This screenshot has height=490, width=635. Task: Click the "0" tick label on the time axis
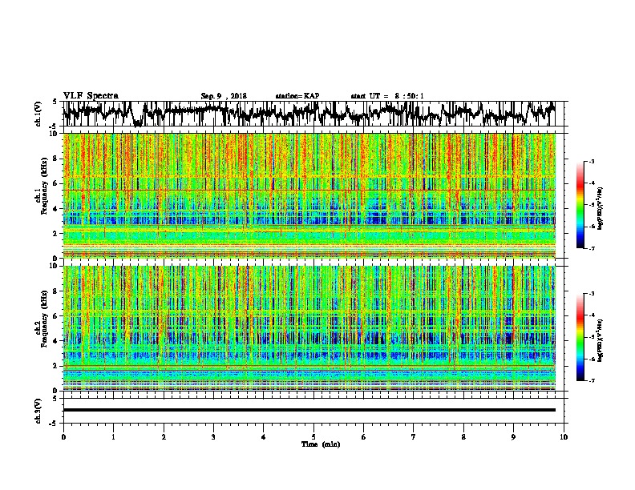pos(63,437)
